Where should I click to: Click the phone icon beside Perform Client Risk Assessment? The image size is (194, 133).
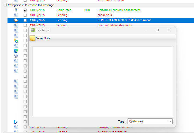[x=16, y=10]
